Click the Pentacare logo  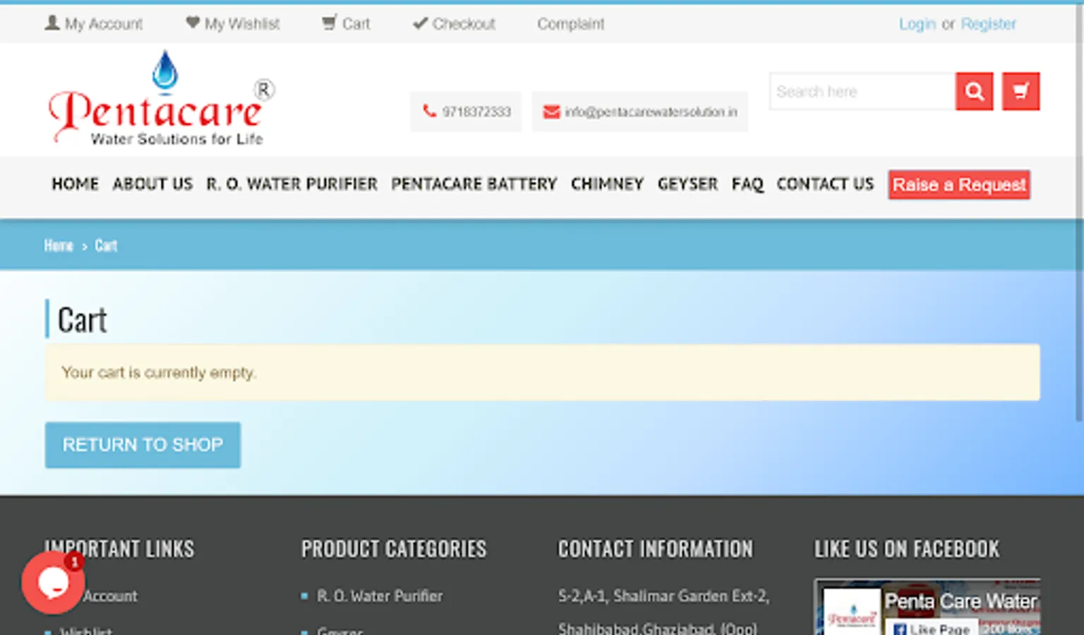click(162, 99)
